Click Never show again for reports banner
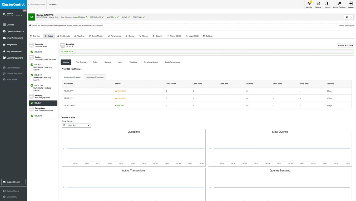The width and height of the screenshot is (356, 201). coord(346,26)
